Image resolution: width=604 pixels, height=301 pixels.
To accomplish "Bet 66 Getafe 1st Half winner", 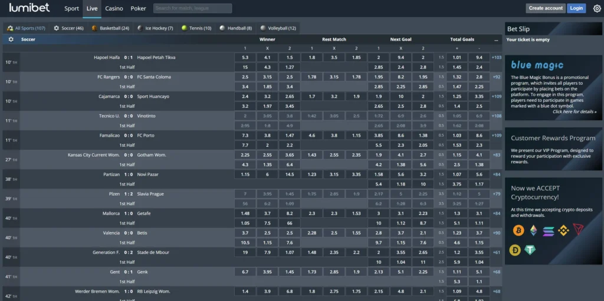I will [290, 223].
